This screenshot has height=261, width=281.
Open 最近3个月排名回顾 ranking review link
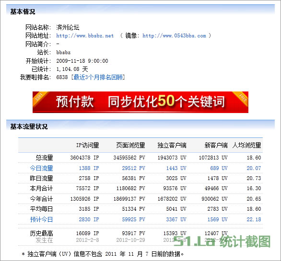[x=98, y=77]
